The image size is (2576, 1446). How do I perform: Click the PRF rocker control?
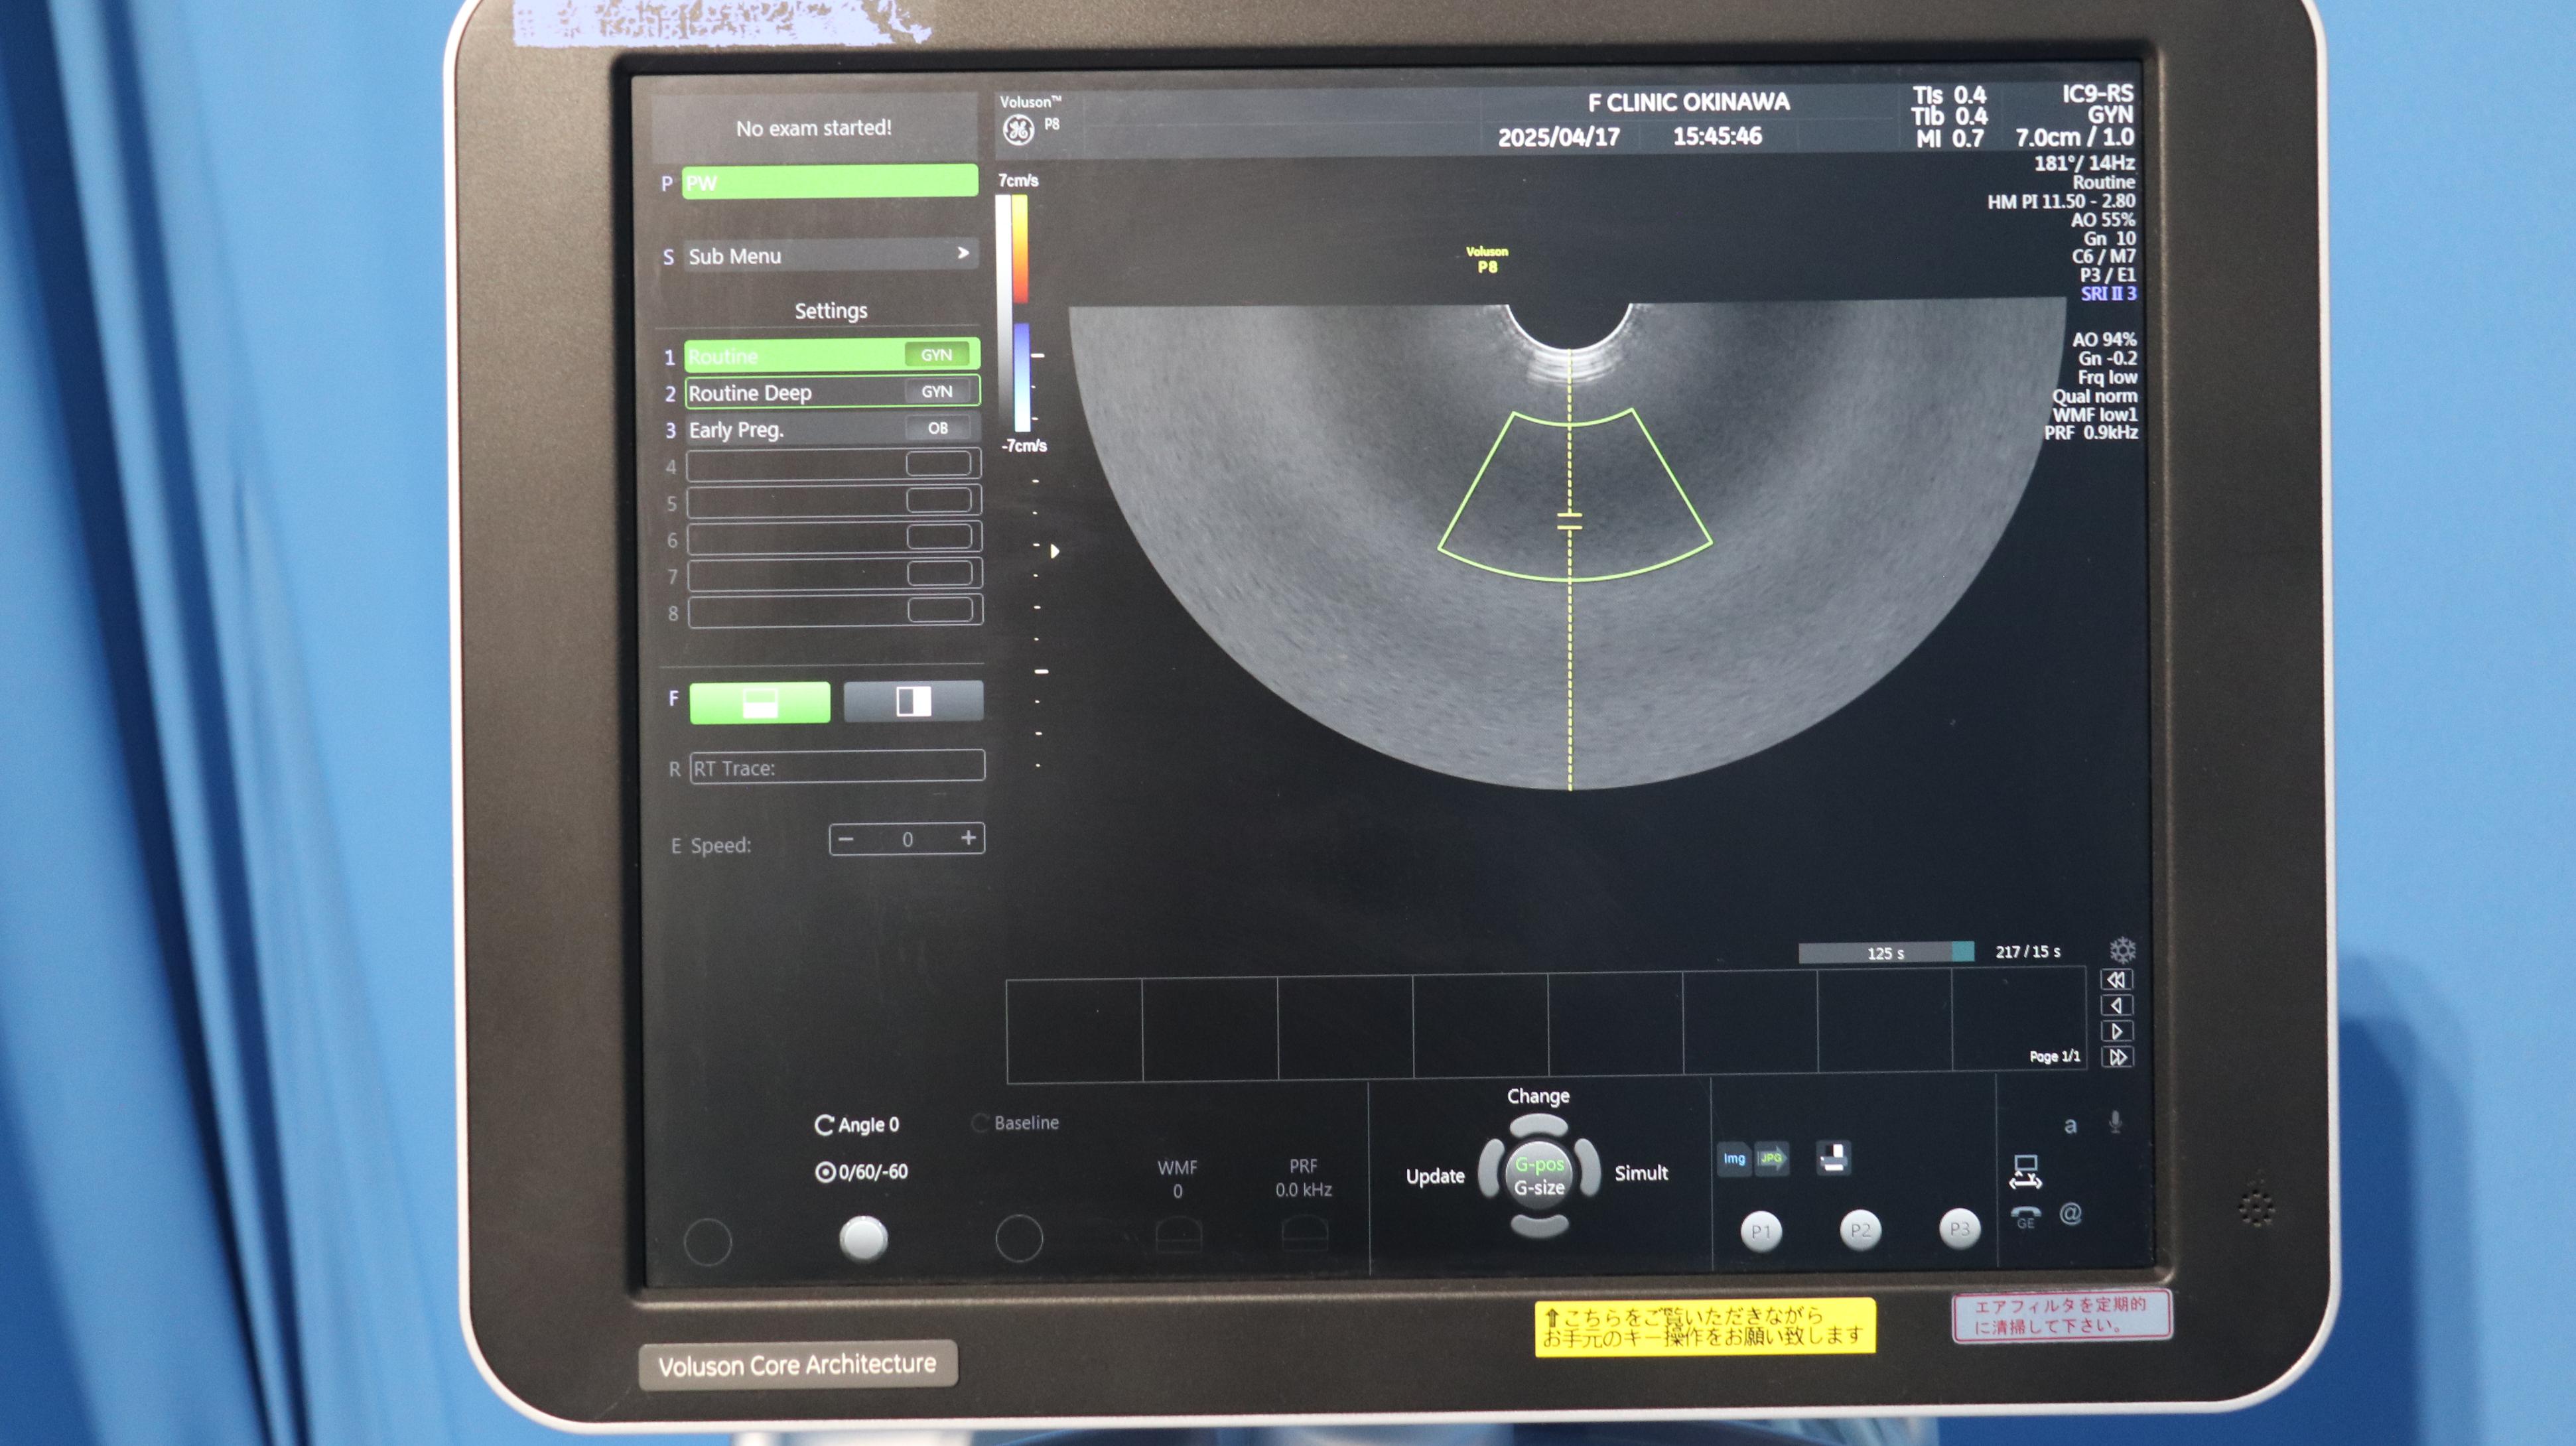point(1304,1233)
